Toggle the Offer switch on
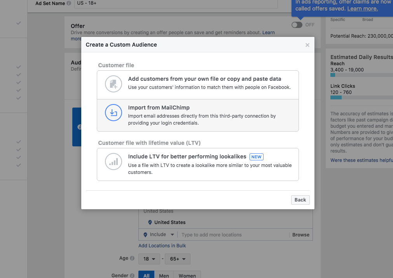Image resolution: width=393 pixels, height=278 pixels. (297, 25)
